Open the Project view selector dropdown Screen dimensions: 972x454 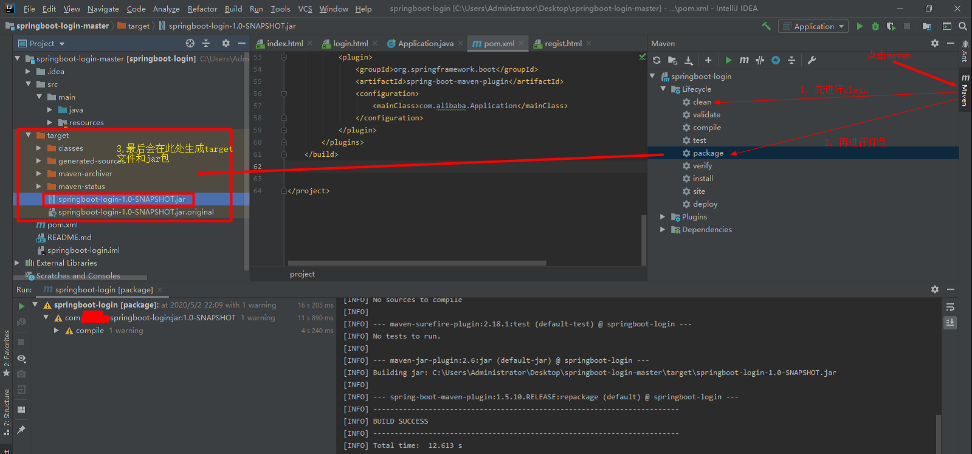coord(41,43)
